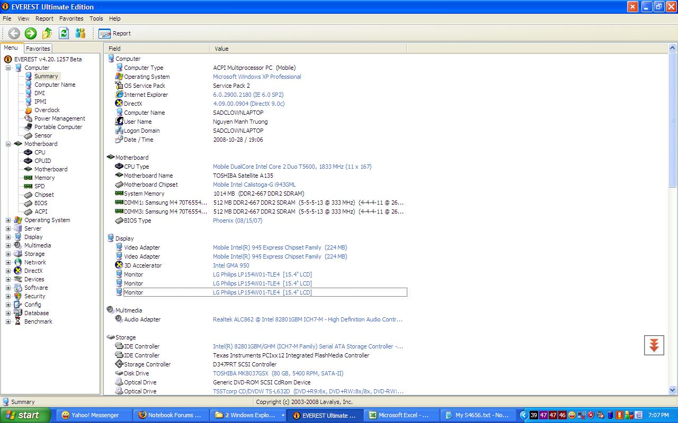Go up one level with the up arrow icon
678x423 pixels.
point(47,33)
